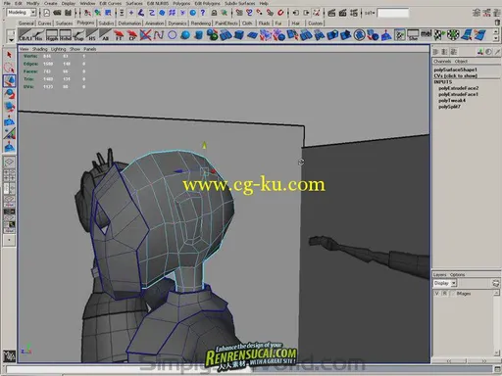Switch to the Polygons shelf tab
This screenshot has height=376, width=502.
click(85, 23)
